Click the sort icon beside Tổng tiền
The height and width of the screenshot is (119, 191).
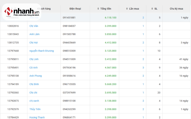coord(98,9)
